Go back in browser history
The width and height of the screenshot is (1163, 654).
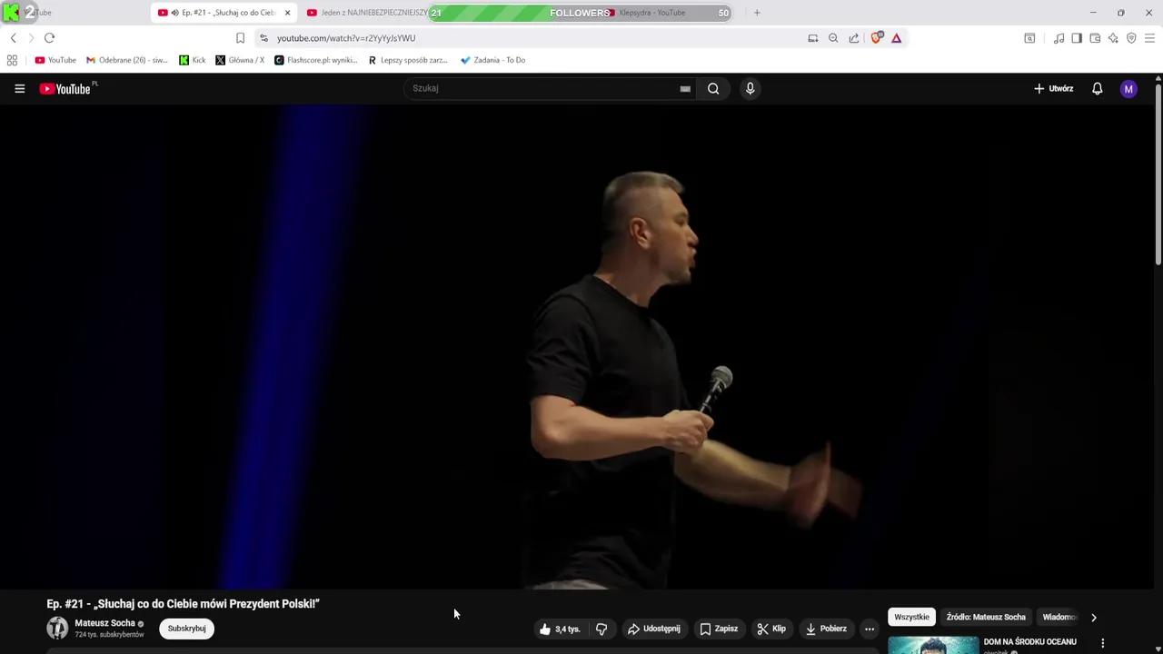(14, 38)
